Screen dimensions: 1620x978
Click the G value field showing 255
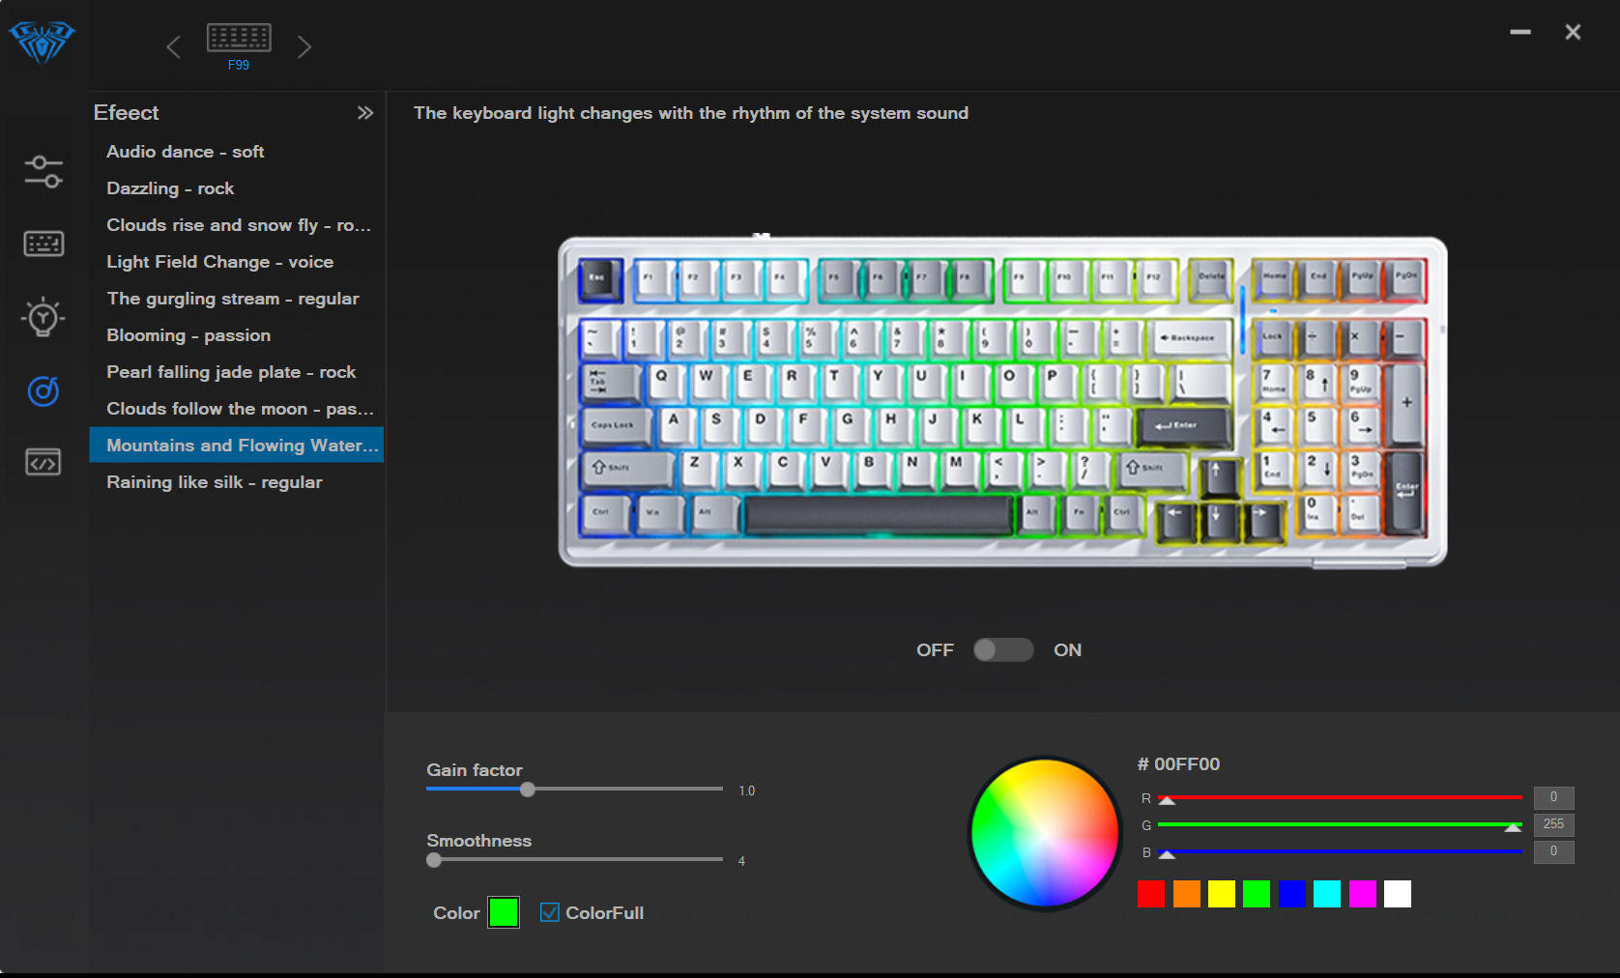[1553, 824]
